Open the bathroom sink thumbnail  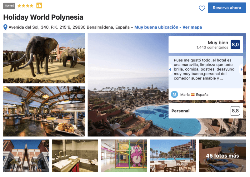click(x=75, y=156)
